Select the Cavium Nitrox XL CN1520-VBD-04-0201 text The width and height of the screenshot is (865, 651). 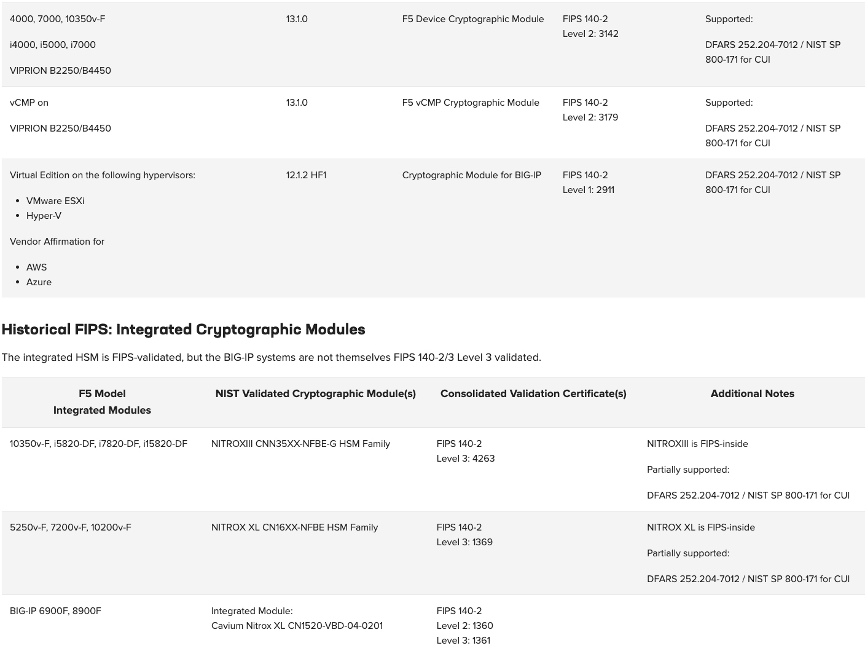coord(297,626)
